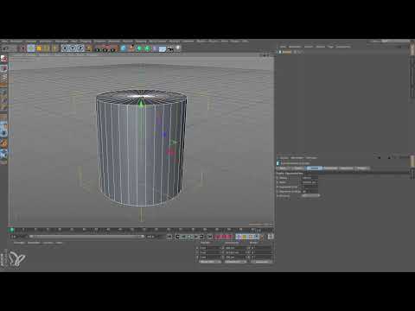Image resolution: width=415 pixels, height=311 pixels.
Task: Open the Edit Render Settings clapperboard icon
Action: 114,48
